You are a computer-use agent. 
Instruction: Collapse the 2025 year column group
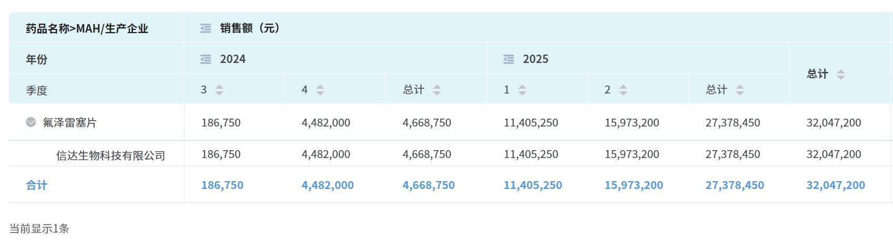pos(509,59)
